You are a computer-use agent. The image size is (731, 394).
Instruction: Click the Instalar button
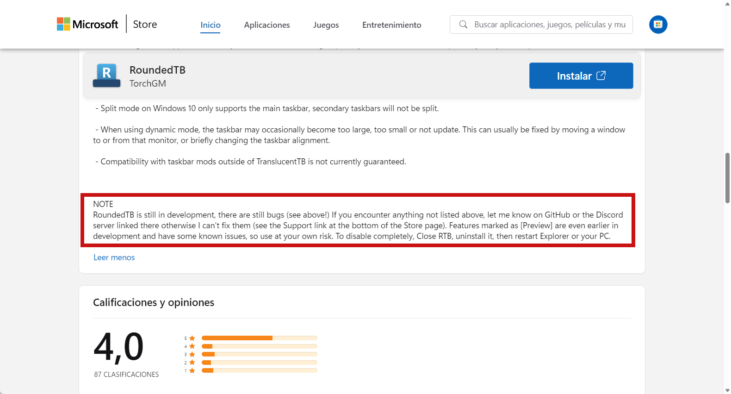[x=581, y=75]
